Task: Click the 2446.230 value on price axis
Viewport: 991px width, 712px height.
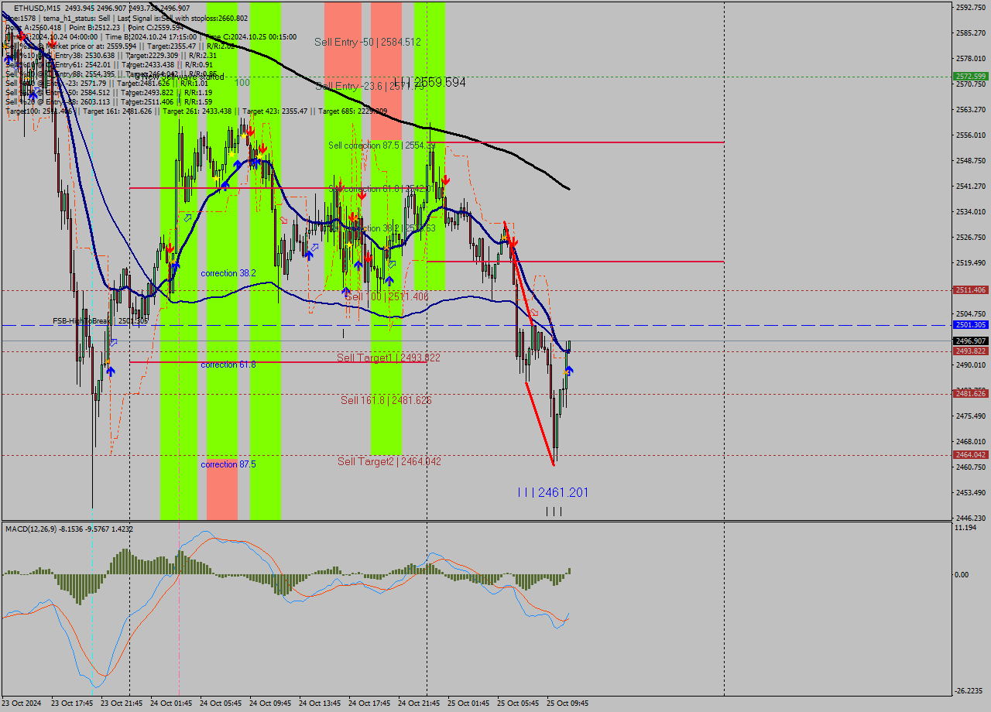Action: 970,518
